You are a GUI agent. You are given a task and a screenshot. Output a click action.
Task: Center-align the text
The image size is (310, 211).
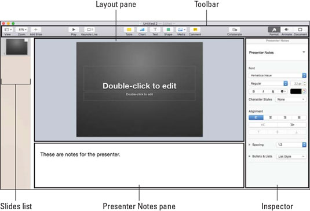pos(271,117)
